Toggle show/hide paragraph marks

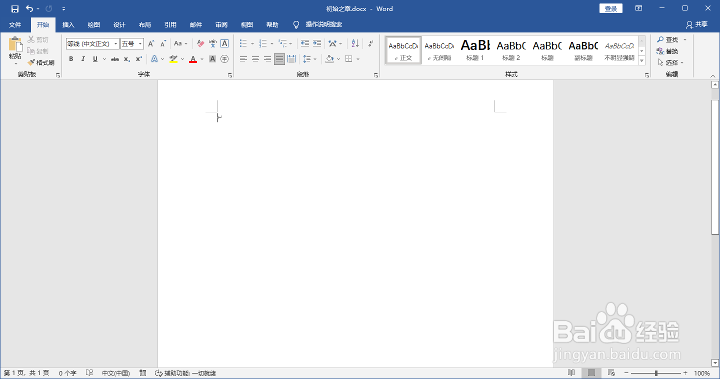370,44
